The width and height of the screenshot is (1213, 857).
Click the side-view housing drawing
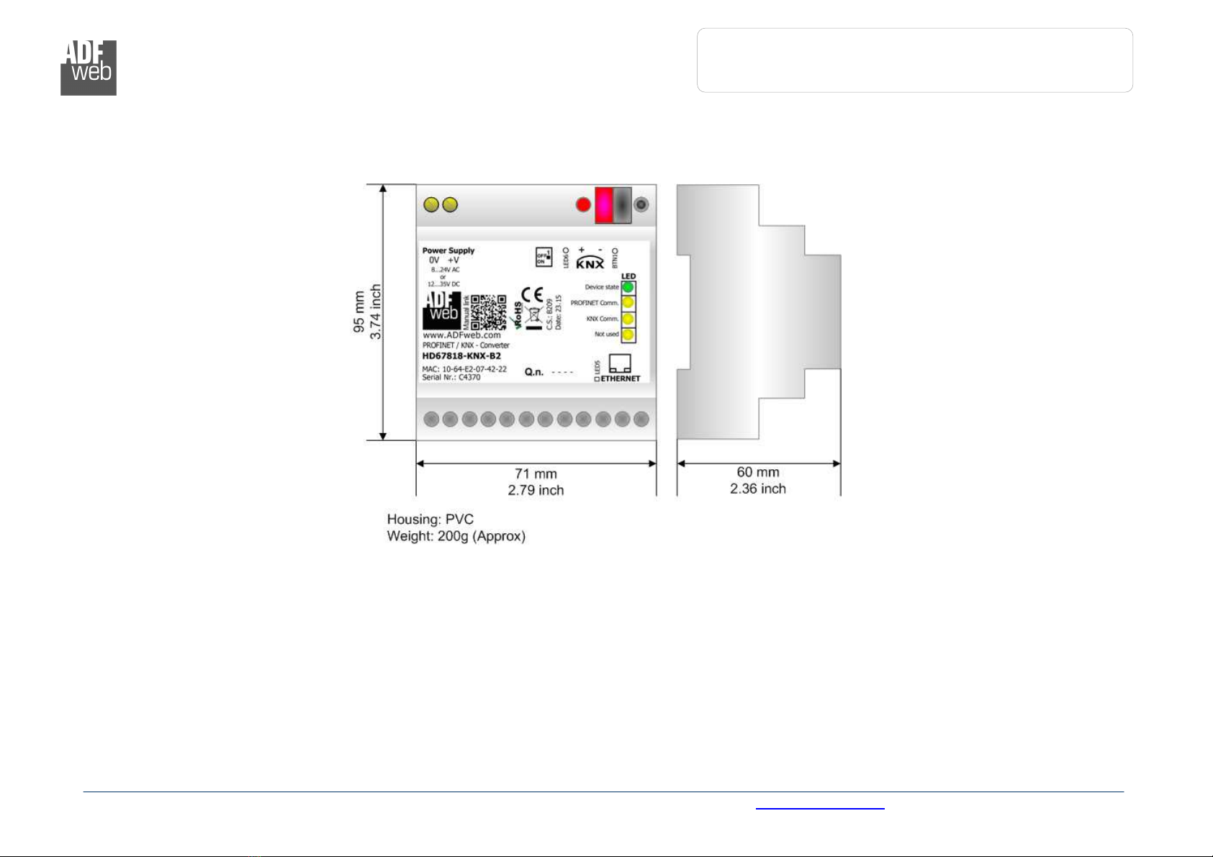(x=759, y=312)
